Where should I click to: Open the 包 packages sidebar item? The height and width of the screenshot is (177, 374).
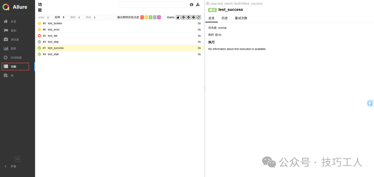point(17,75)
